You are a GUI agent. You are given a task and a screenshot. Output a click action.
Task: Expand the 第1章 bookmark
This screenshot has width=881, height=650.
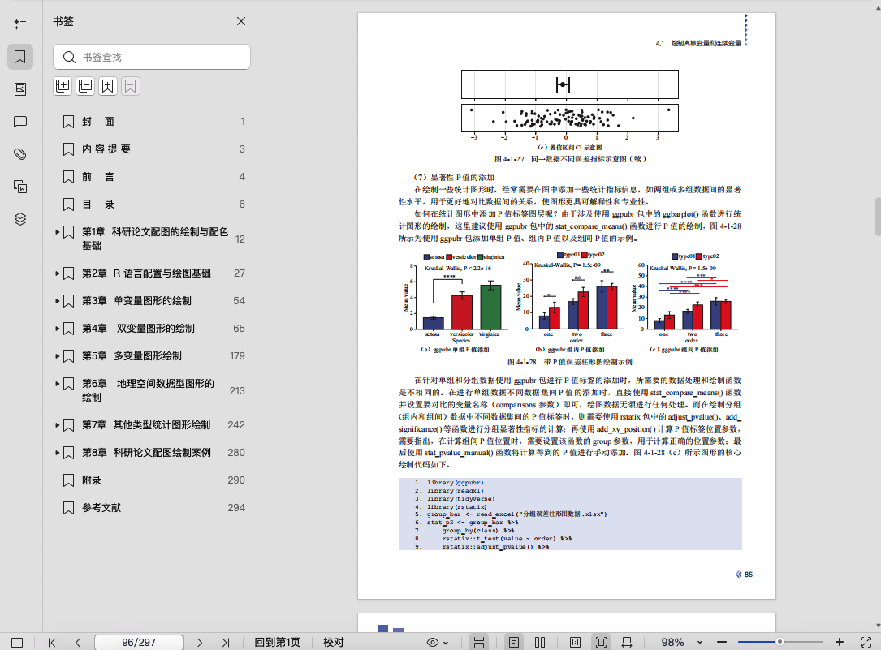point(58,232)
